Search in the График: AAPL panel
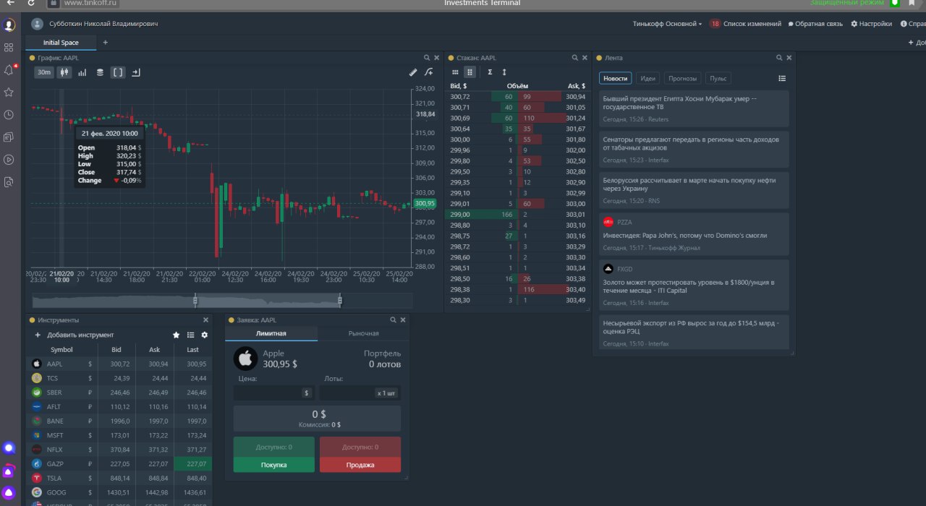 click(x=427, y=58)
